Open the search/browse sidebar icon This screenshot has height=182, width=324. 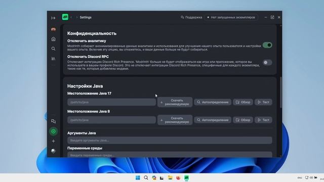click(x=53, y=49)
